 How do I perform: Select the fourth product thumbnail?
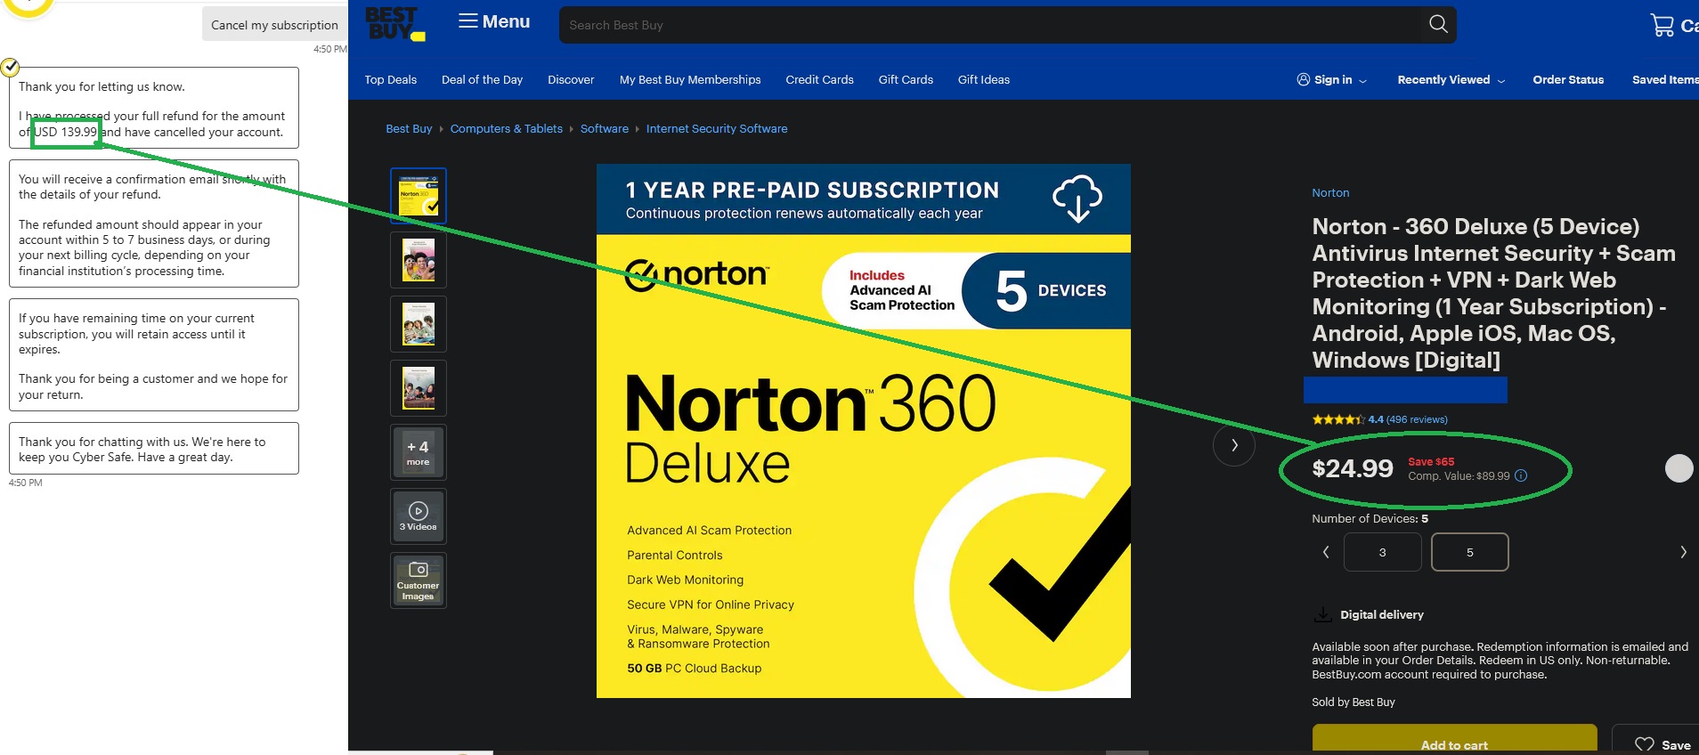pyautogui.click(x=419, y=388)
